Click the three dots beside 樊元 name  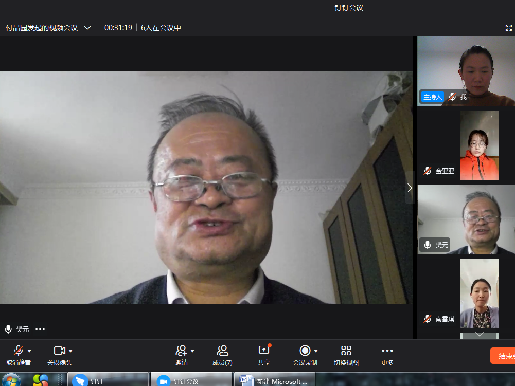tap(40, 329)
